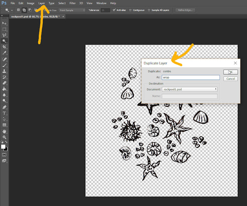This screenshot has height=206, width=247.
Task: Click the Add to Selection mode icon
Action: [x=24, y=10]
